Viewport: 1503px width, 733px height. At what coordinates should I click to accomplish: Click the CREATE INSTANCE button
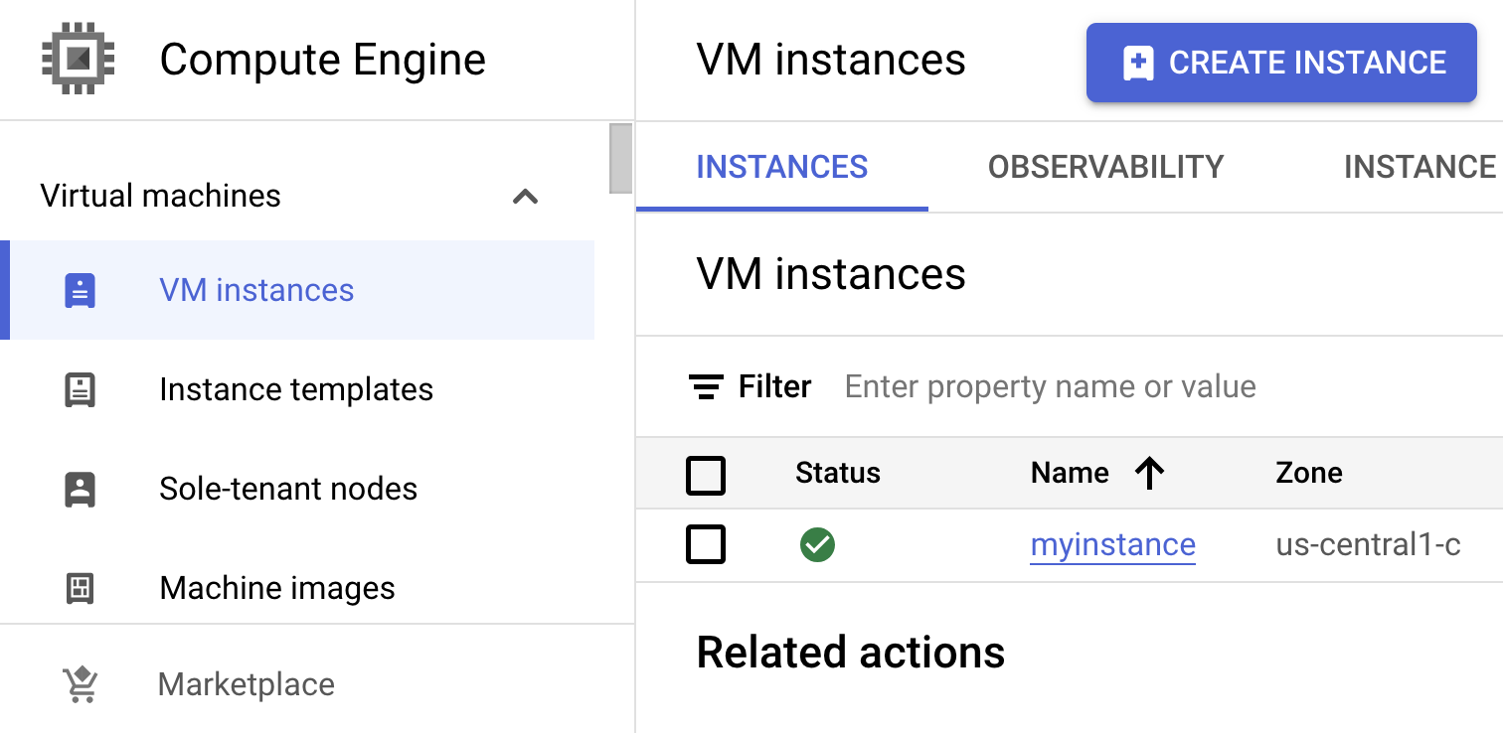[1281, 63]
